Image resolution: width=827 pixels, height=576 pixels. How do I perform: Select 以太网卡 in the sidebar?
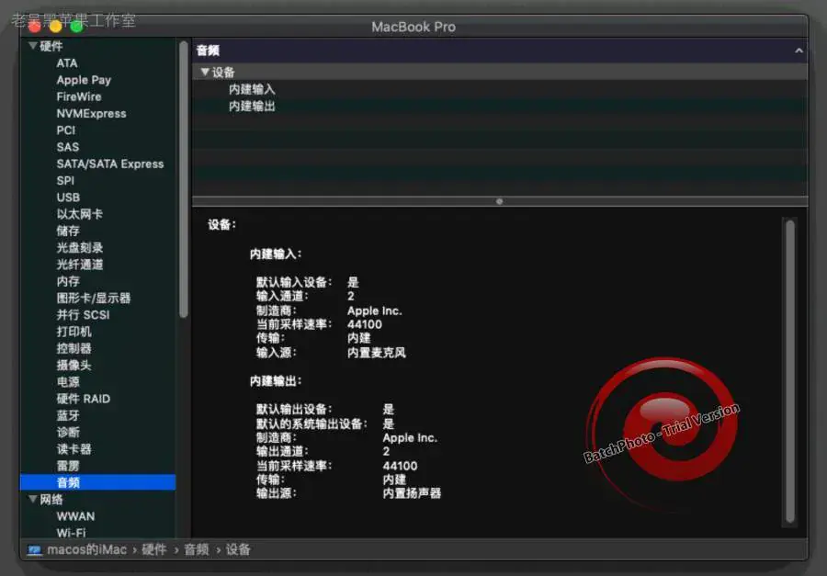(x=80, y=214)
